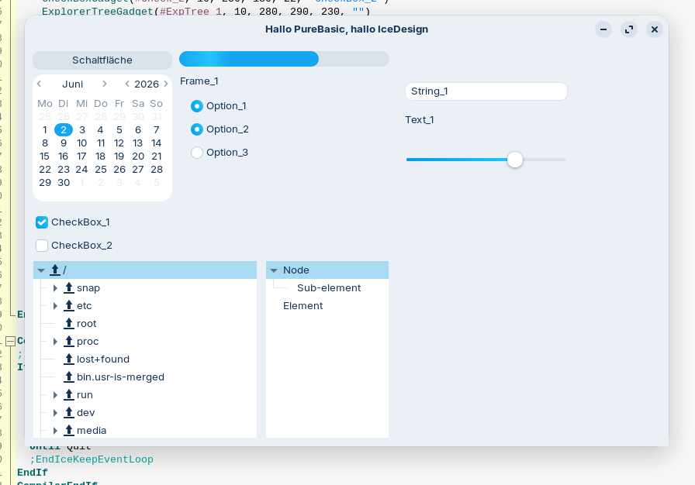Expand the etc folder
695x485 pixels.
tap(55, 306)
